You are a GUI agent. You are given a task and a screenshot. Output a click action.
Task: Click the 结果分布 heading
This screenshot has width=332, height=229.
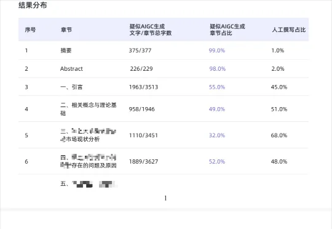coord(33,5)
